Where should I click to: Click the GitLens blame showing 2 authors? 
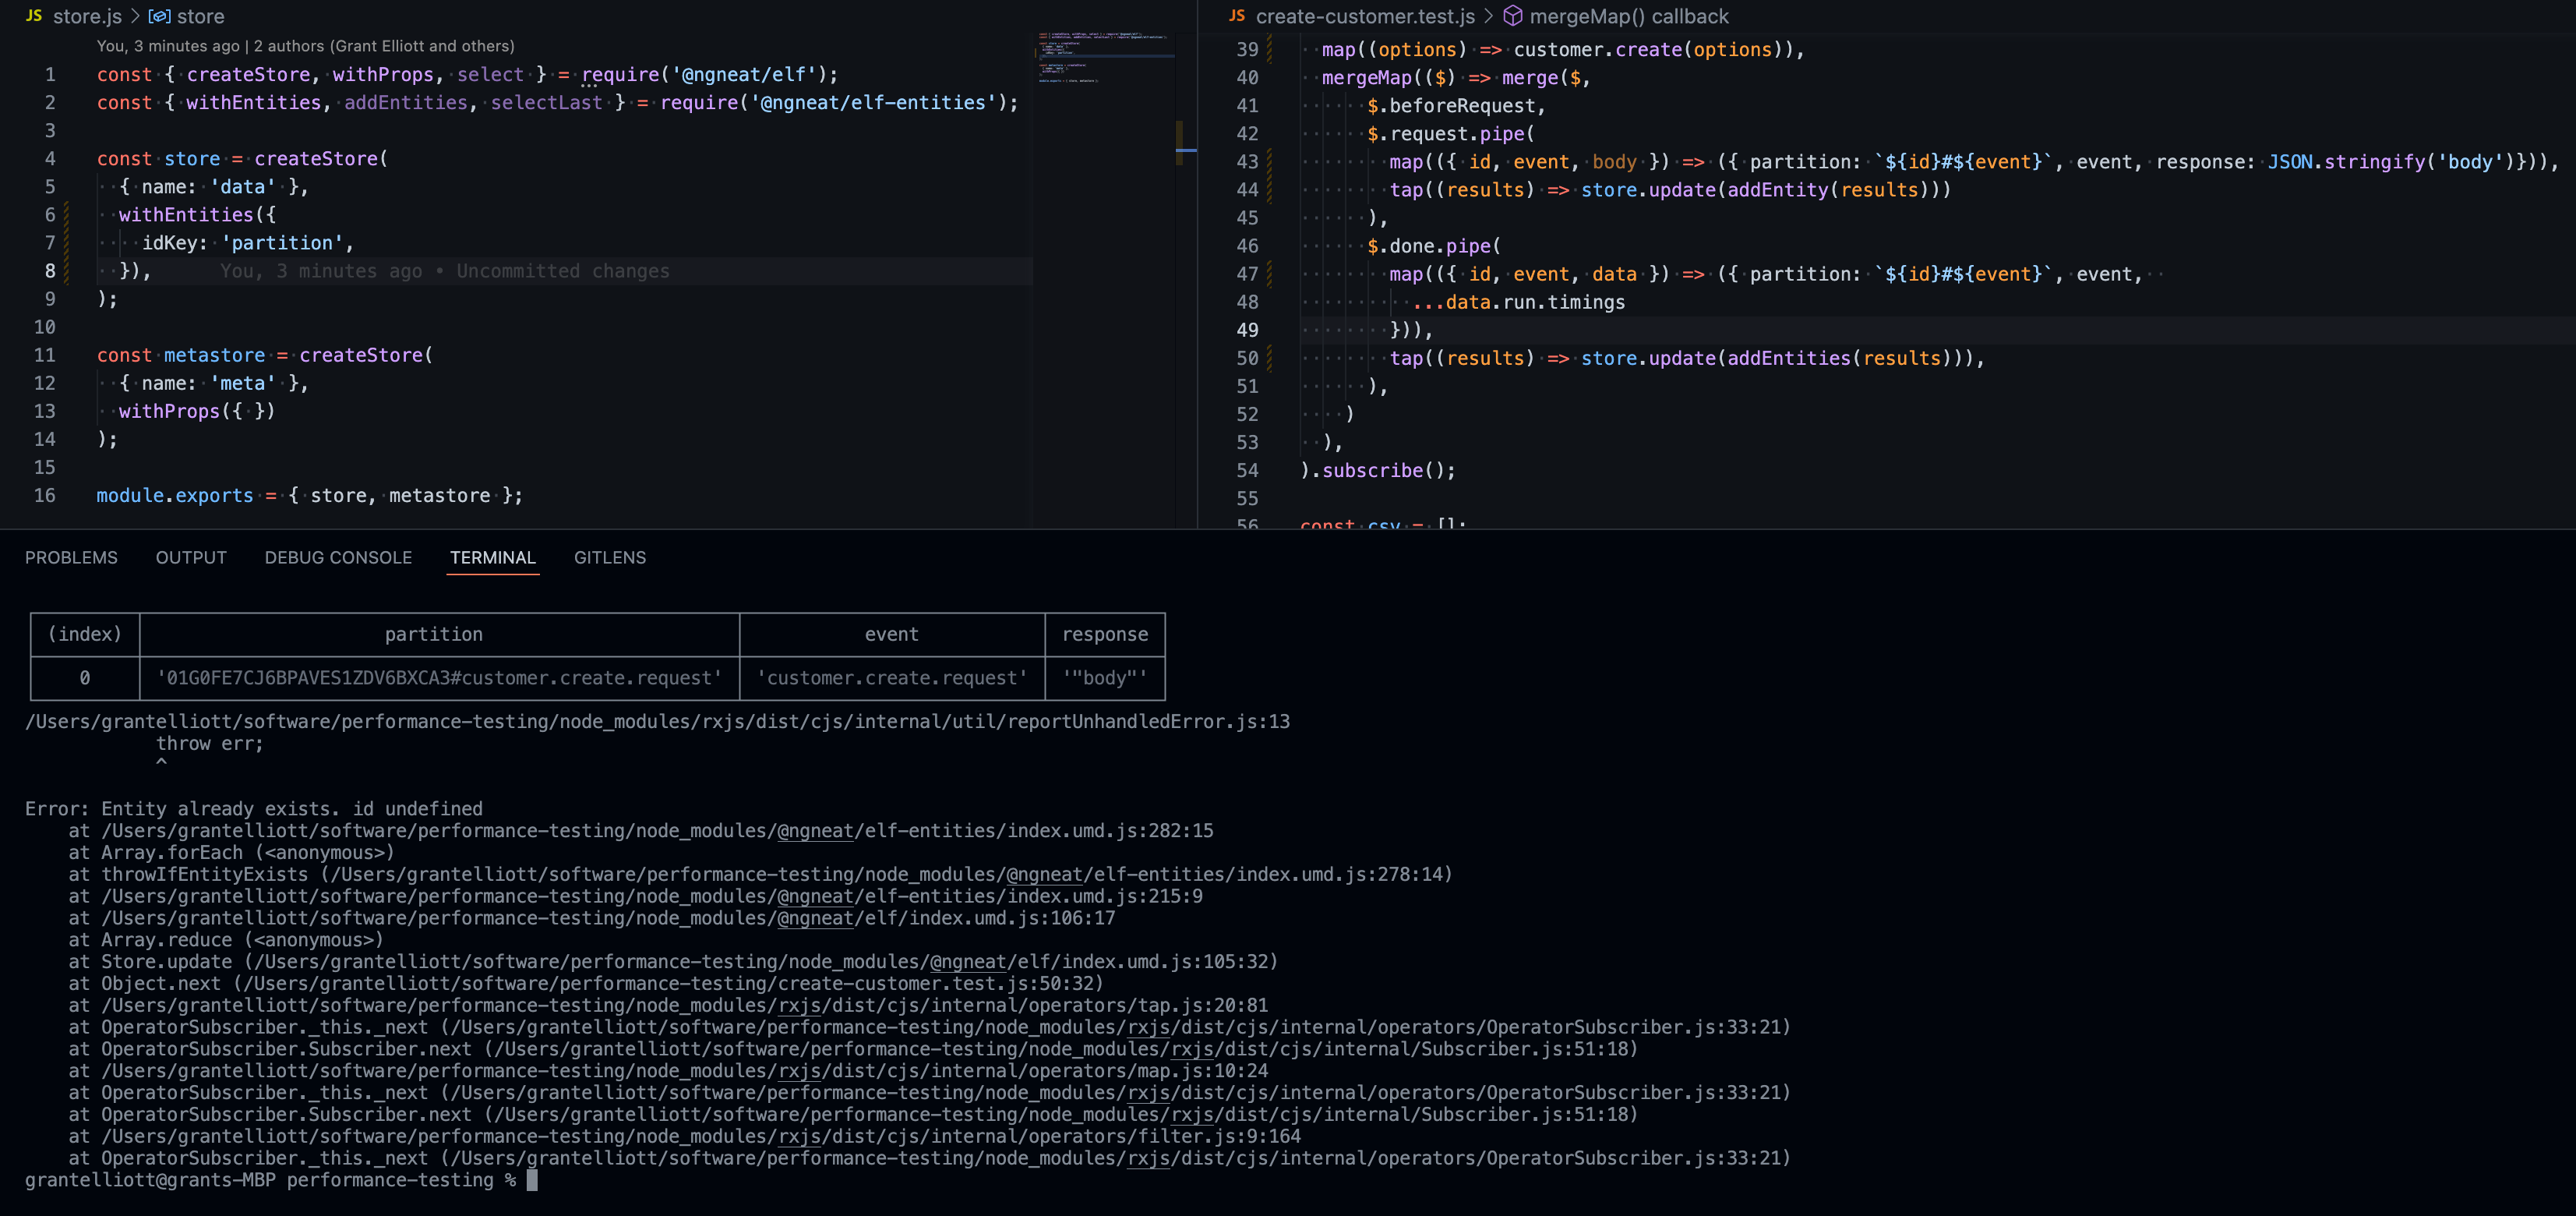click(305, 45)
